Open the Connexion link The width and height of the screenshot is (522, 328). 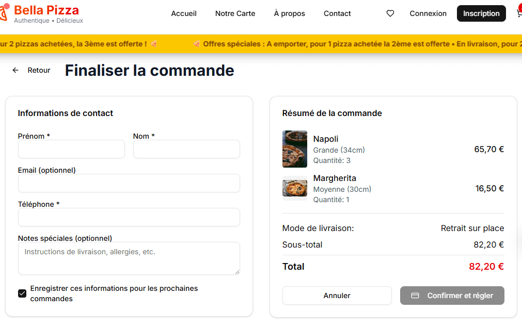tap(428, 13)
